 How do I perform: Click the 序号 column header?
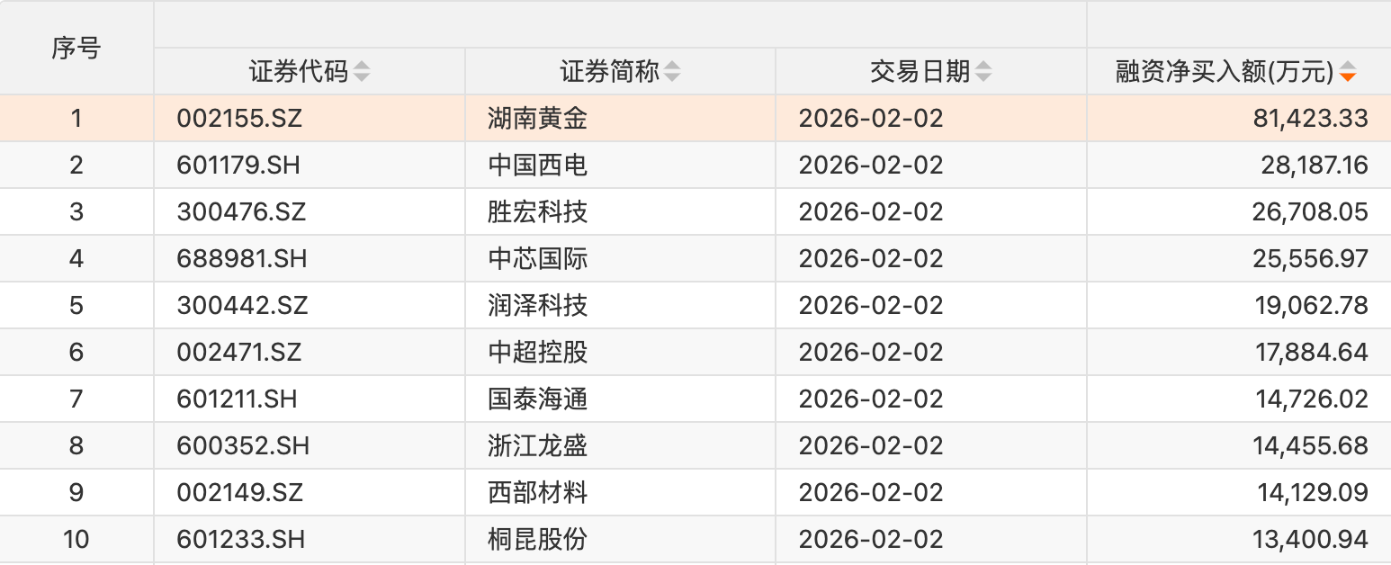point(76,49)
